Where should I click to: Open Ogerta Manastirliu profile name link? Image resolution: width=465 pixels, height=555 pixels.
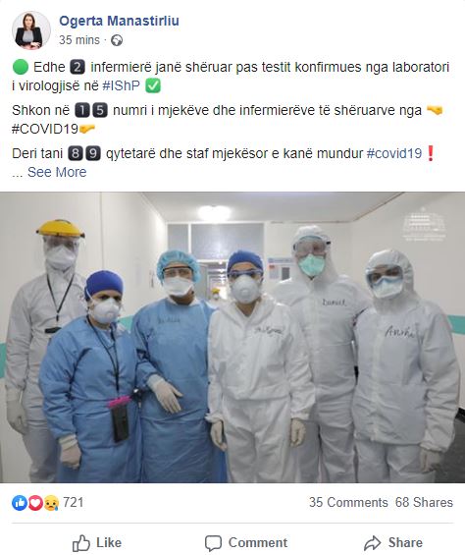(x=119, y=21)
